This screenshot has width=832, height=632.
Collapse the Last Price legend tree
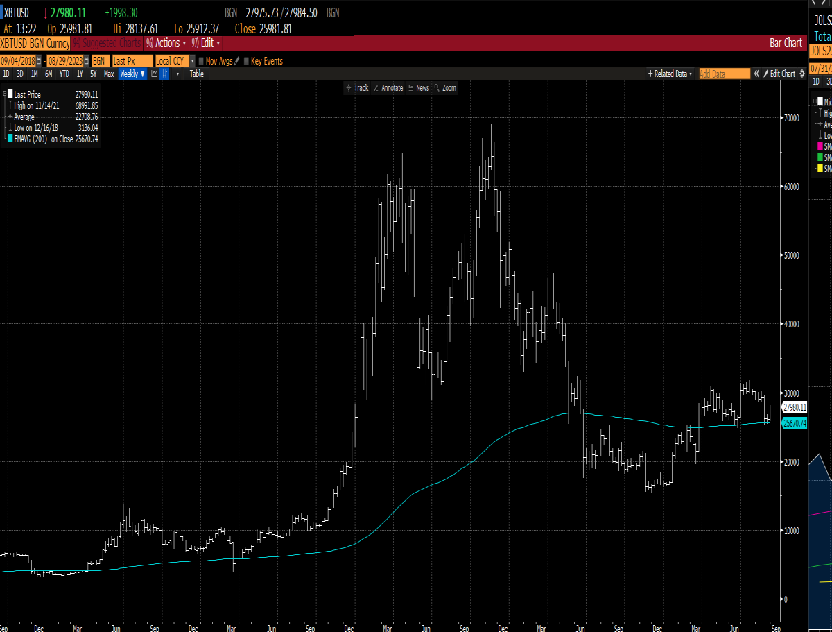pos(4,94)
